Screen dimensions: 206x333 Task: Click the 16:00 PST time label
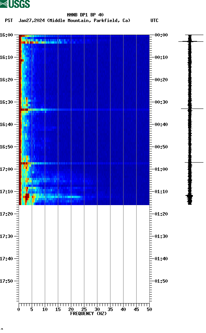[x=6, y=35]
